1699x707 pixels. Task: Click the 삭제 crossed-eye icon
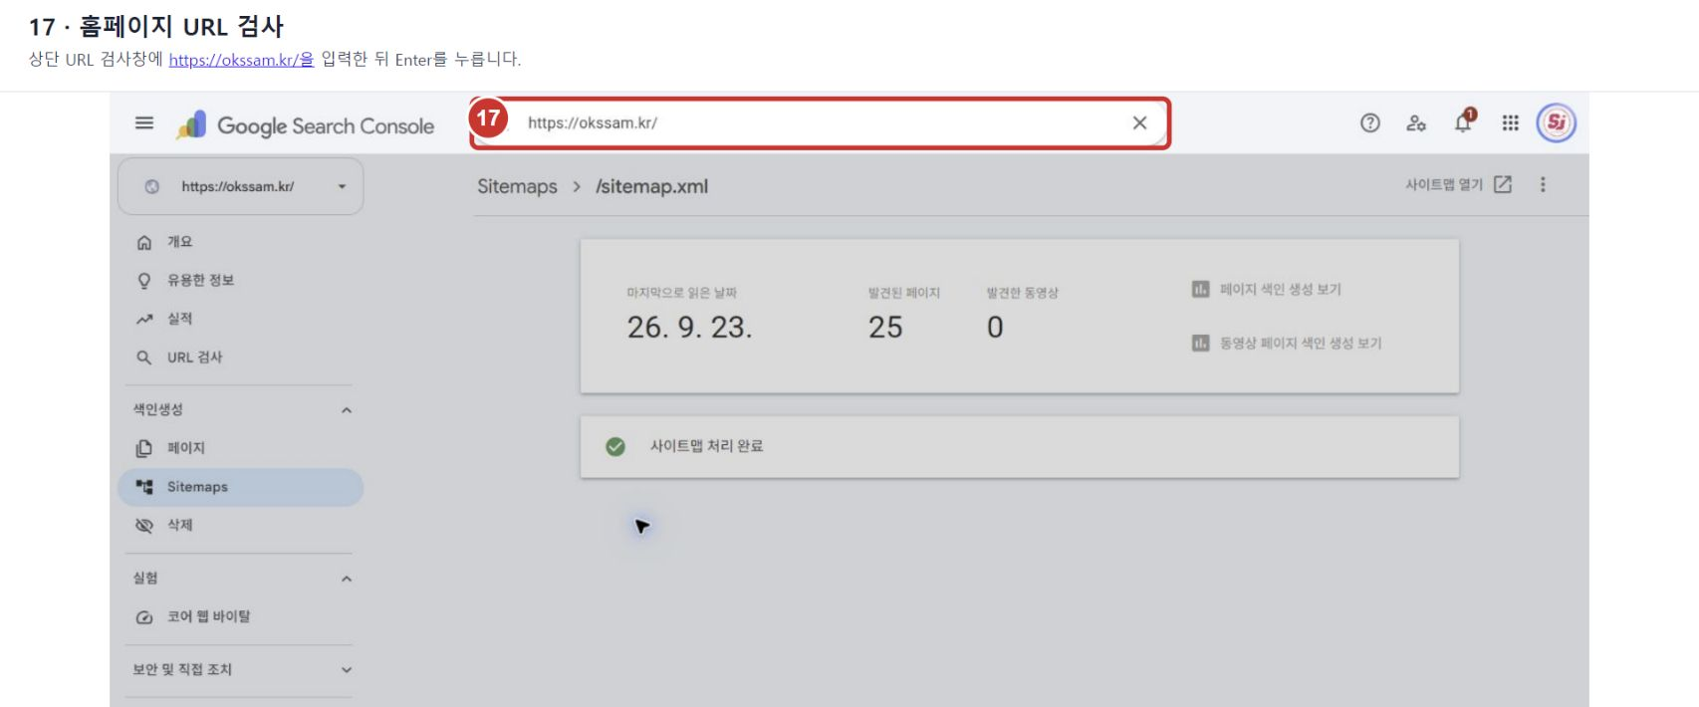pyautogui.click(x=144, y=525)
